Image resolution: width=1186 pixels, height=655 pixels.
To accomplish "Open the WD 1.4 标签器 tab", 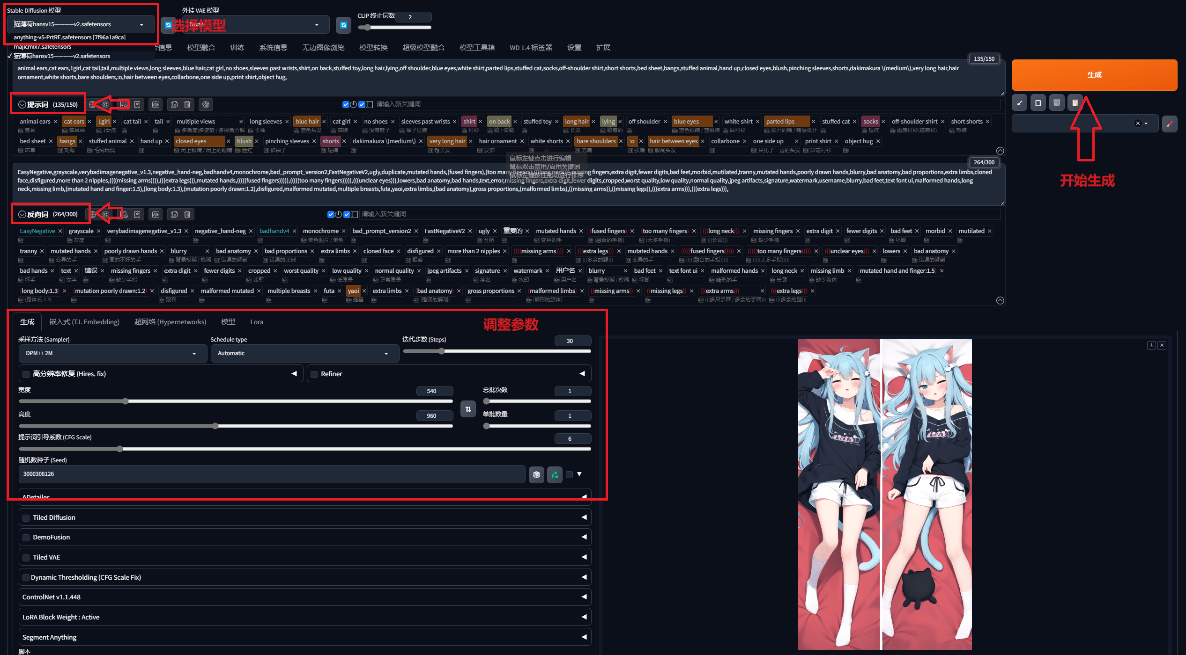I will point(531,47).
